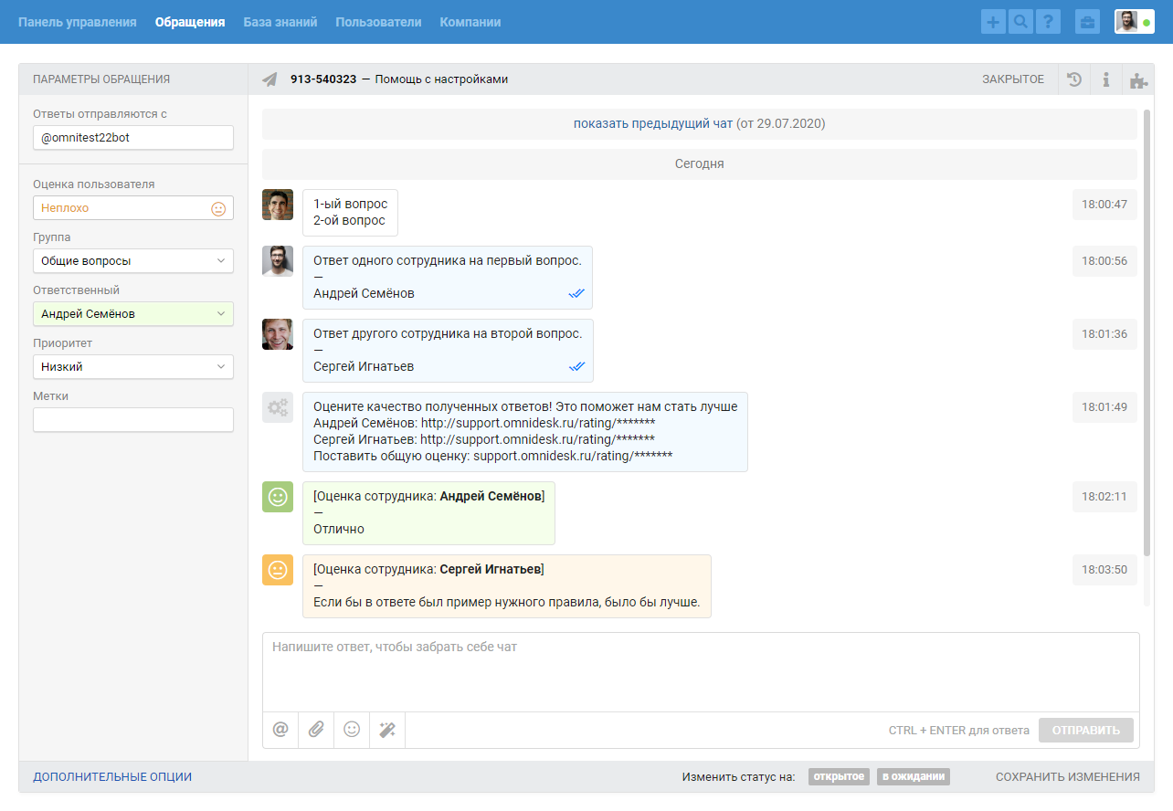Switch to the Пользователи section
This screenshot has width=1173, height=811.
pos(378,22)
